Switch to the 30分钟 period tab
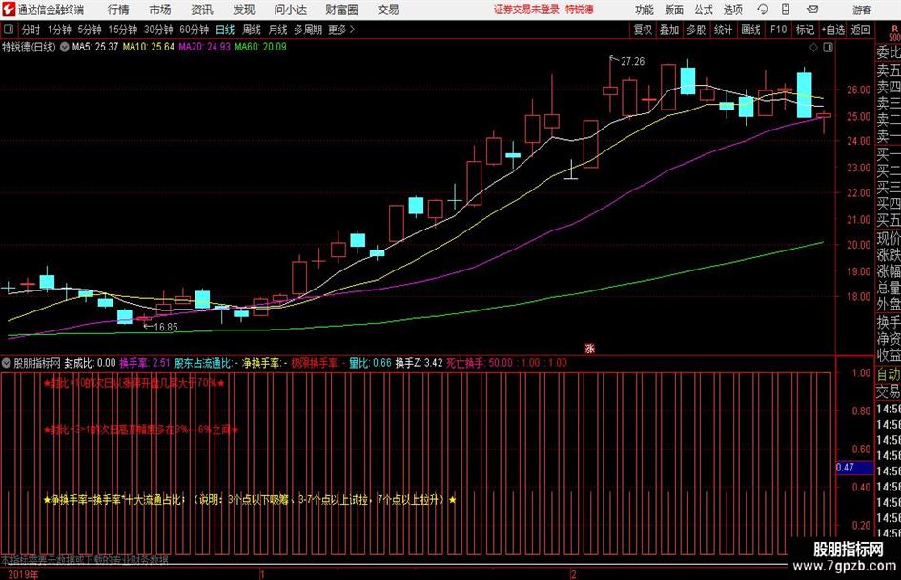 click(x=158, y=30)
